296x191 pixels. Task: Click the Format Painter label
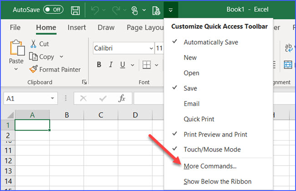(60, 70)
